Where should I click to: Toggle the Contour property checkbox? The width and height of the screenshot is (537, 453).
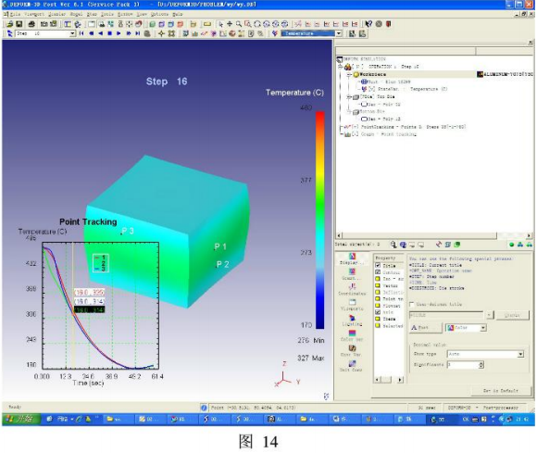pos(378,272)
